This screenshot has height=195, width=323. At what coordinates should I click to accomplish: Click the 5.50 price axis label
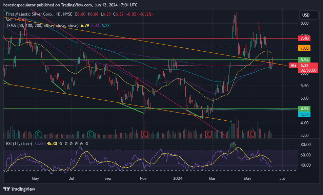(304, 86)
